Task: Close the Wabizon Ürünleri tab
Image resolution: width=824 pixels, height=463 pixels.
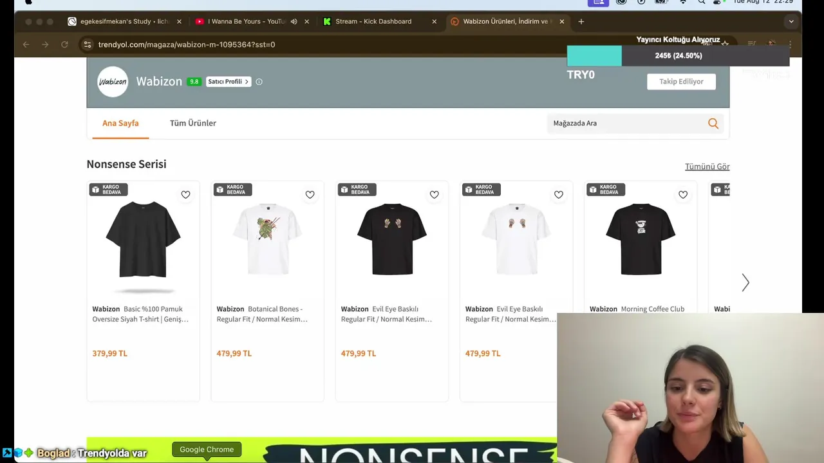Action: coord(561,21)
